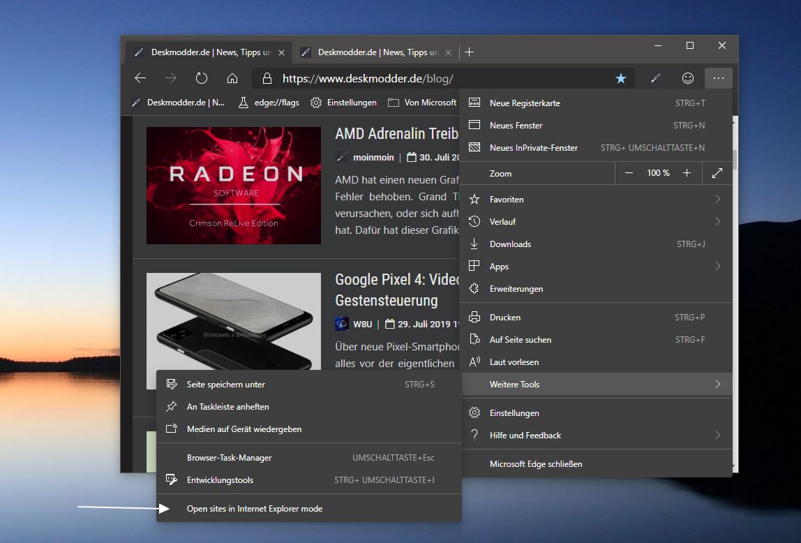
Task: Open Browser-Task-Manager
Action: (308, 458)
